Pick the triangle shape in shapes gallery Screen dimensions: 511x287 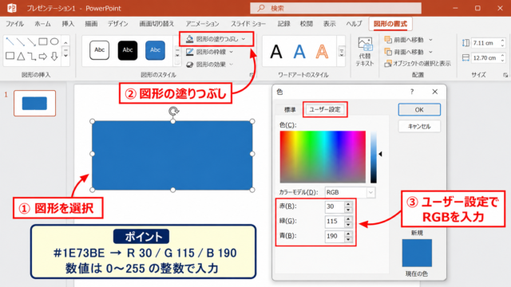click(x=21, y=56)
